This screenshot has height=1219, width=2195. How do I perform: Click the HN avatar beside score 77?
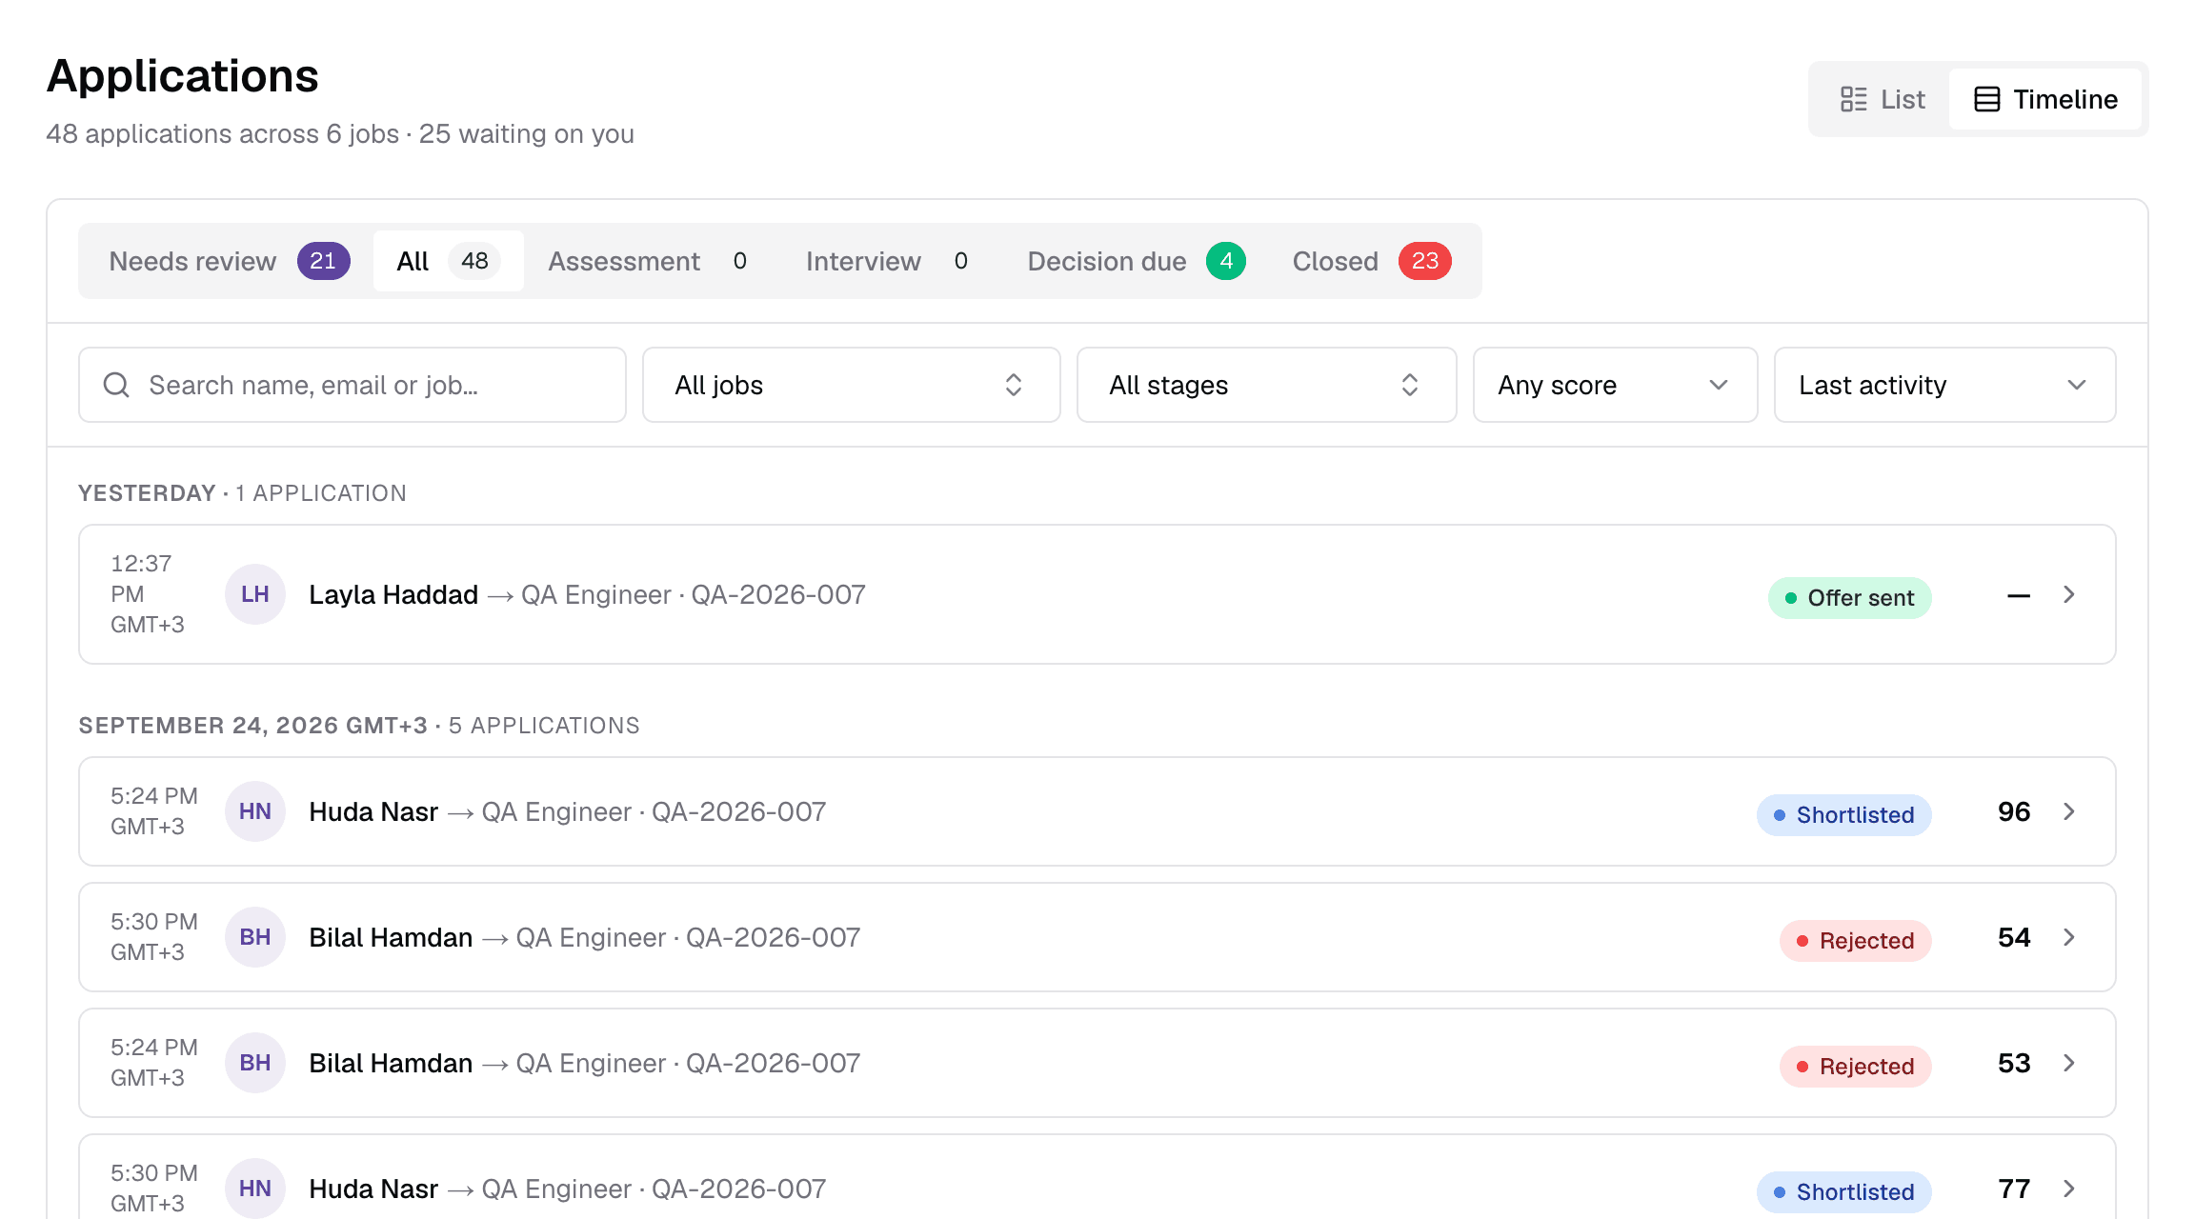coord(255,1189)
